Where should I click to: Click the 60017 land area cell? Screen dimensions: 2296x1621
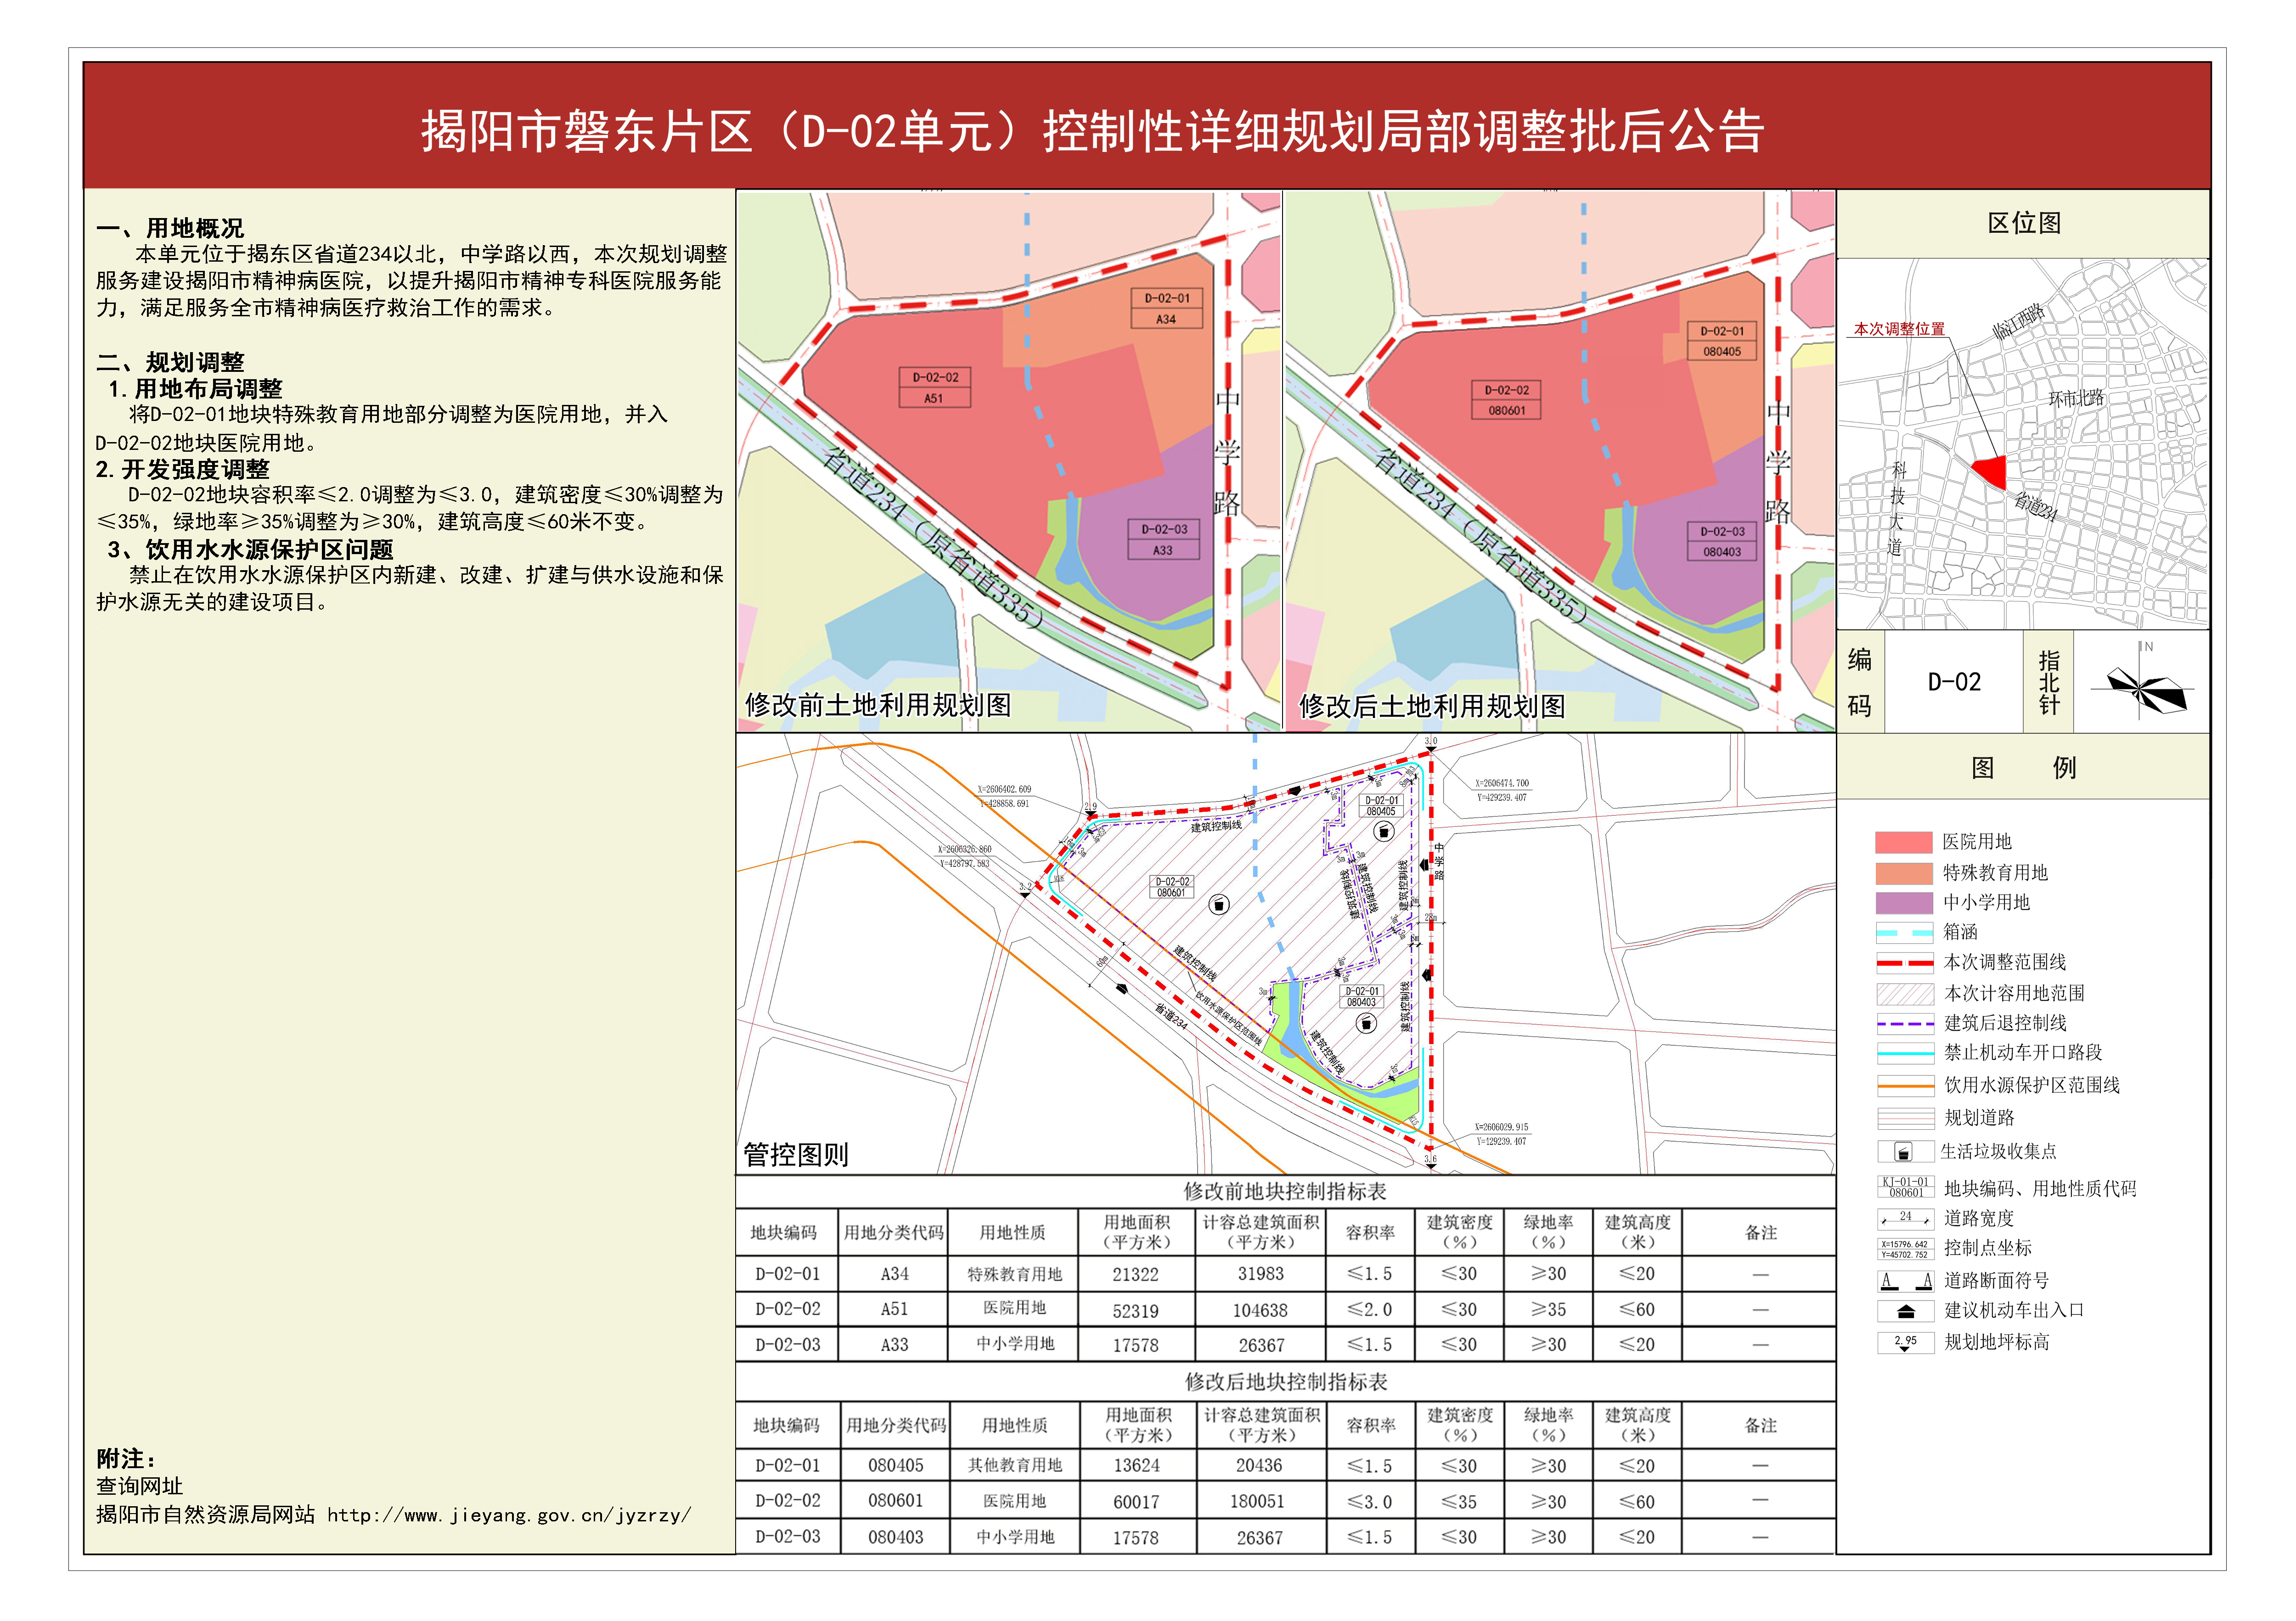coord(1137,1502)
